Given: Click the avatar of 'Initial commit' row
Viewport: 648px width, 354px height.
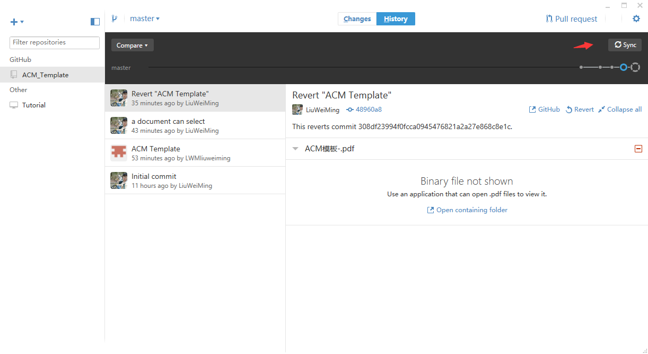Looking at the screenshot, I should point(119,180).
